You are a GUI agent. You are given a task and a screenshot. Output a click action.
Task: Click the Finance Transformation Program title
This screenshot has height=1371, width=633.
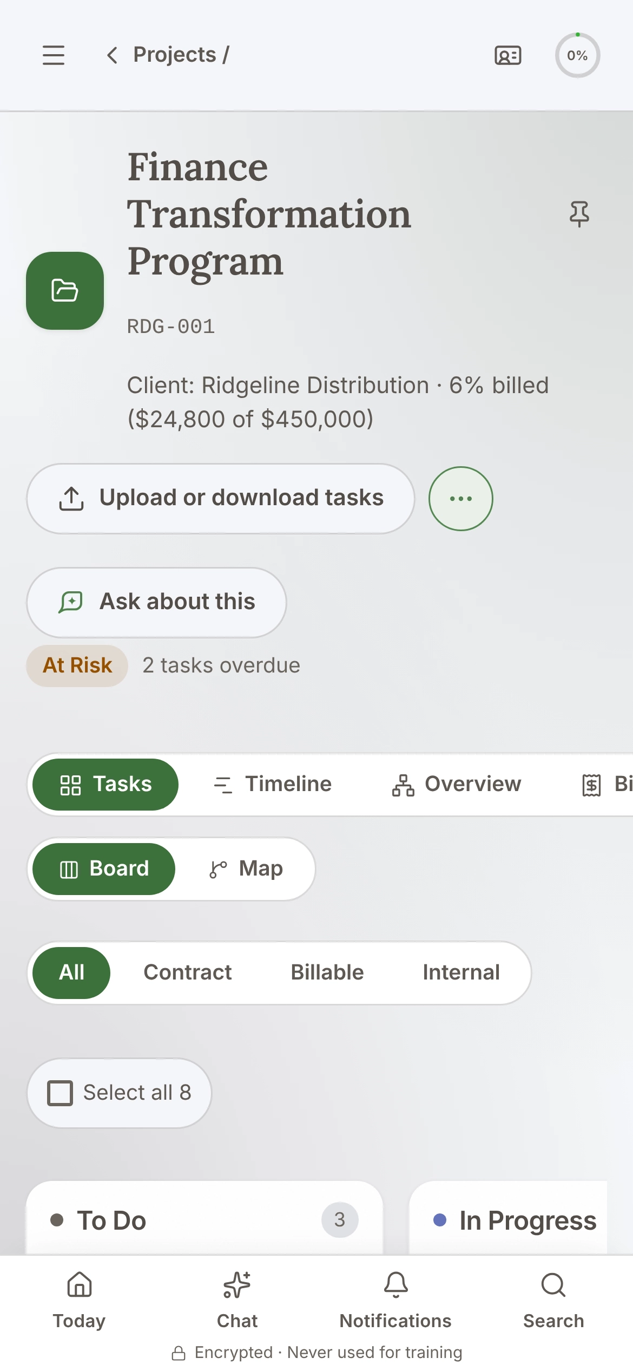pos(269,215)
